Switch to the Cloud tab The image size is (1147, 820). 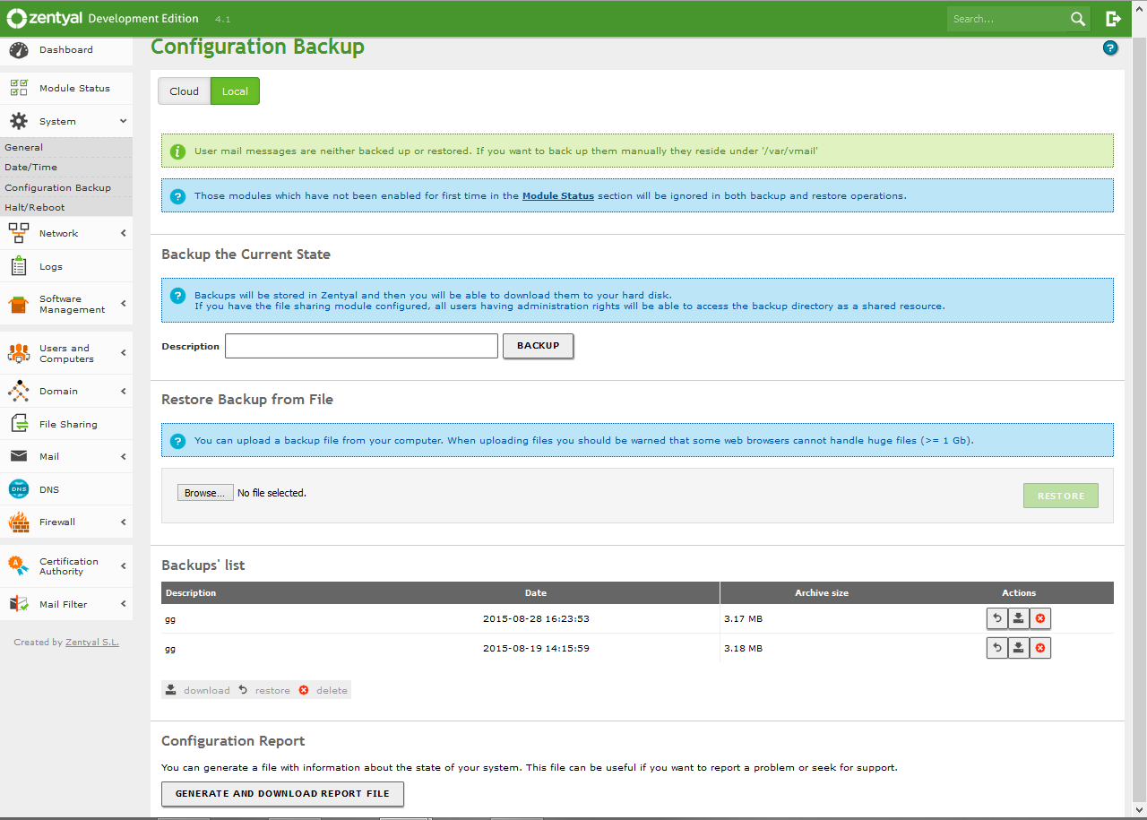[184, 91]
